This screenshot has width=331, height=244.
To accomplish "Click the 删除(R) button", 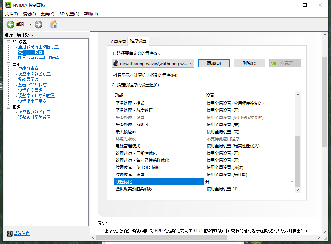I will point(249,63).
